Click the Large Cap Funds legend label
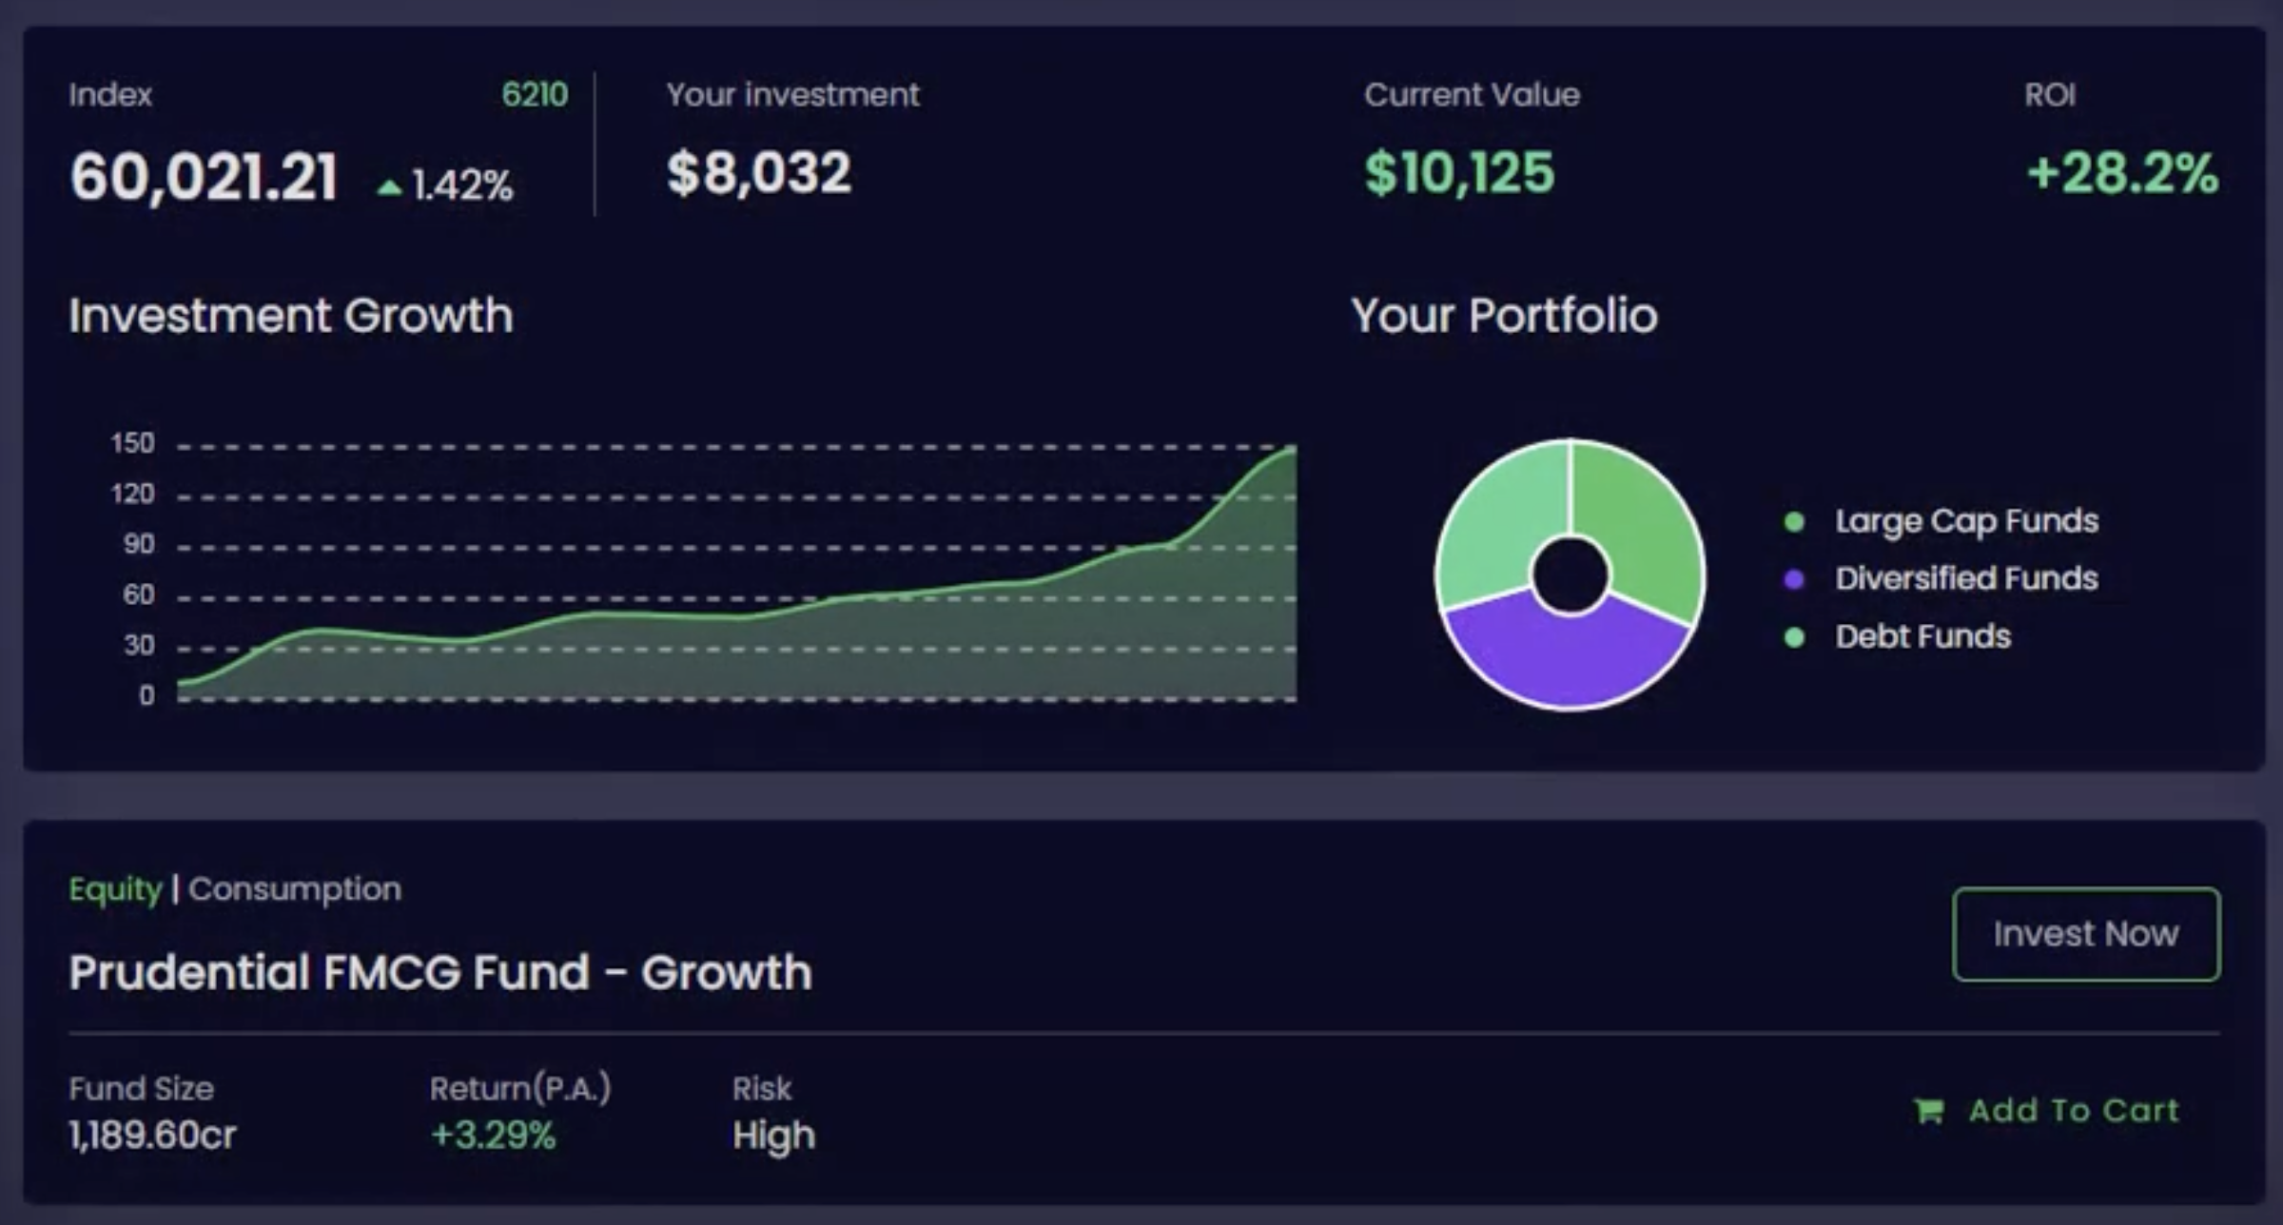 coord(1966,521)
